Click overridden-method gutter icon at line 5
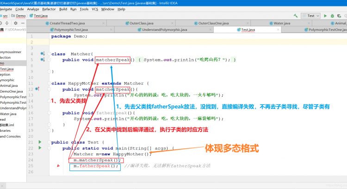The width and height of the screenshot is (347, 189). pos(42,59)
